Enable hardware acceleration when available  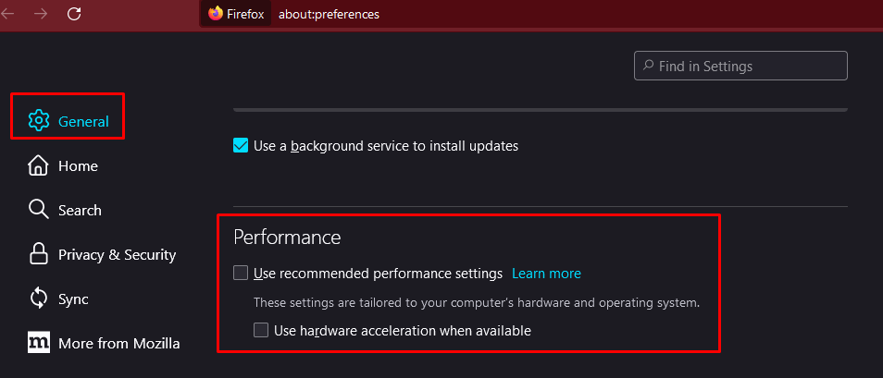261,330
